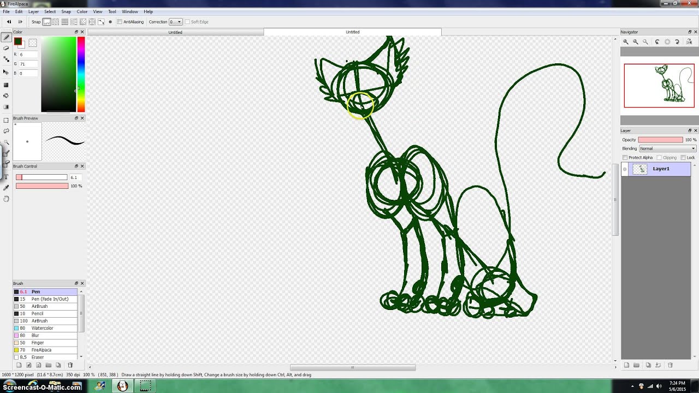Delete brush with trash icon in Brush panel
699x393 pixels.
pos(70,365)
